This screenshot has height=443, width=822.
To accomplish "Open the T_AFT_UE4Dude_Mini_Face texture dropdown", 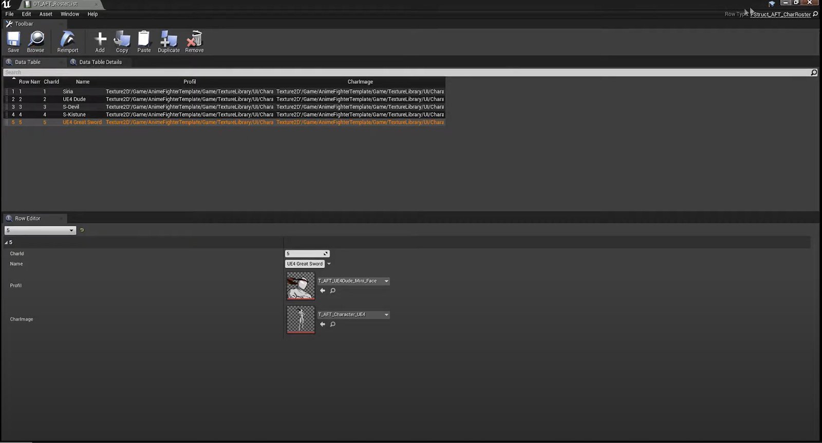I will 353,281.
